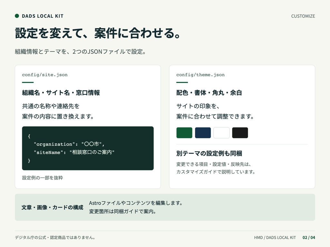Screen dimensions: 330x247
Task: Click the config/theme.json file name
Action: [200, 75]
